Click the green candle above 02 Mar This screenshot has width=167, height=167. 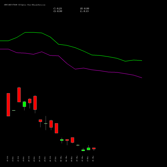[62, 140]
